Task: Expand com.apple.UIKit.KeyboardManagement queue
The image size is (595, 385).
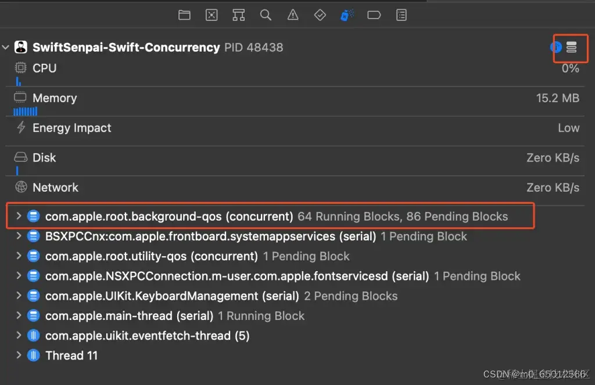Action: (18, 296)
